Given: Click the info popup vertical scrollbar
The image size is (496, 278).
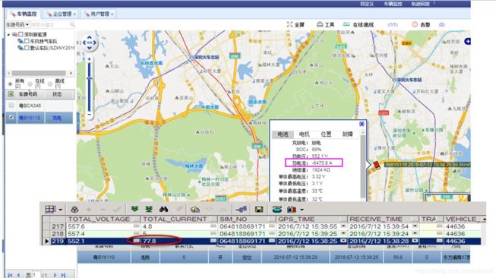Looking at the screenshot, I should [362, 166].
